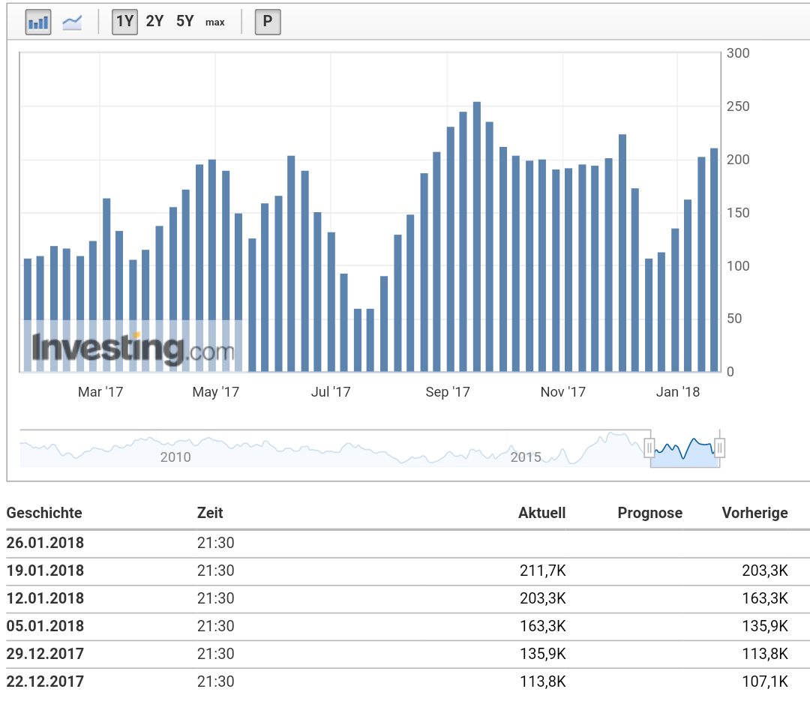Click the tallest bar in September '17

pos(477,236)
